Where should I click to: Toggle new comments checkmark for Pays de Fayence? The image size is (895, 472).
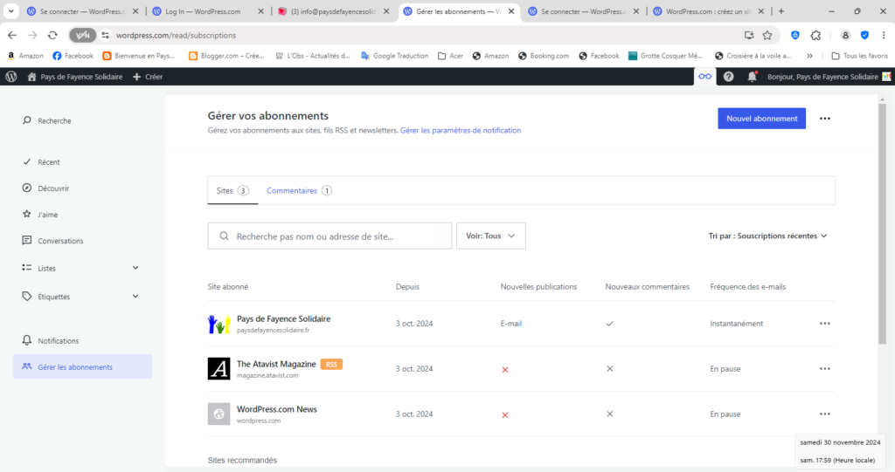click(609, 324)
